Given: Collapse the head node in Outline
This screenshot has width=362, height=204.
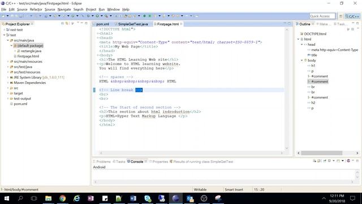Looking at the screenshot, I should click(301, 44).
